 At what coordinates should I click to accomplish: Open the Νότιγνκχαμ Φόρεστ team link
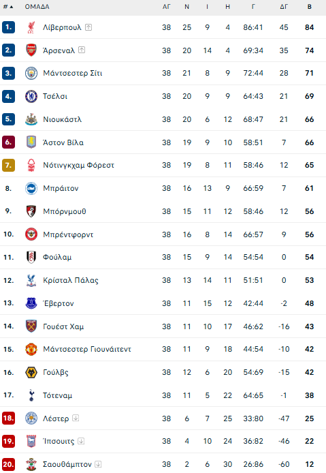point(79,166)
